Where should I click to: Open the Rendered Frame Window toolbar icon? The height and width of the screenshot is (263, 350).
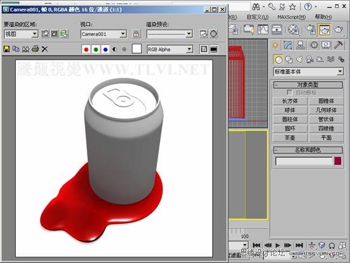[x=324, y=30]
